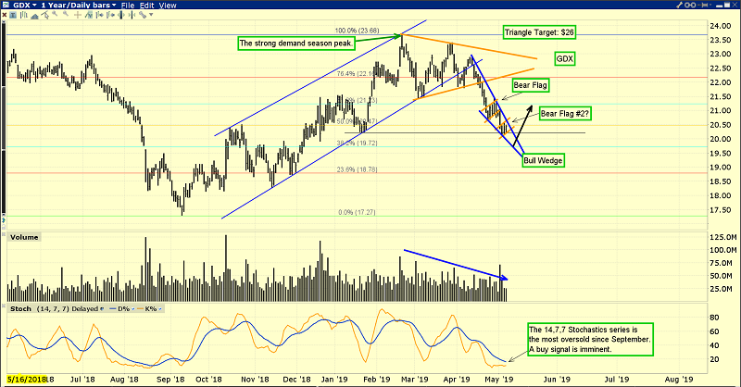Viewport: 741px width, 387px height.
Task: Open the GDX symbol dropdown
Action: [x=34, y=6]
